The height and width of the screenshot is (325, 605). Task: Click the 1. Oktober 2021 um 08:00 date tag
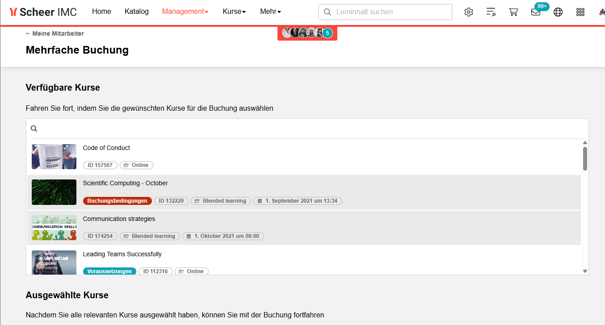pyautogui.click(x=223, y=236)
